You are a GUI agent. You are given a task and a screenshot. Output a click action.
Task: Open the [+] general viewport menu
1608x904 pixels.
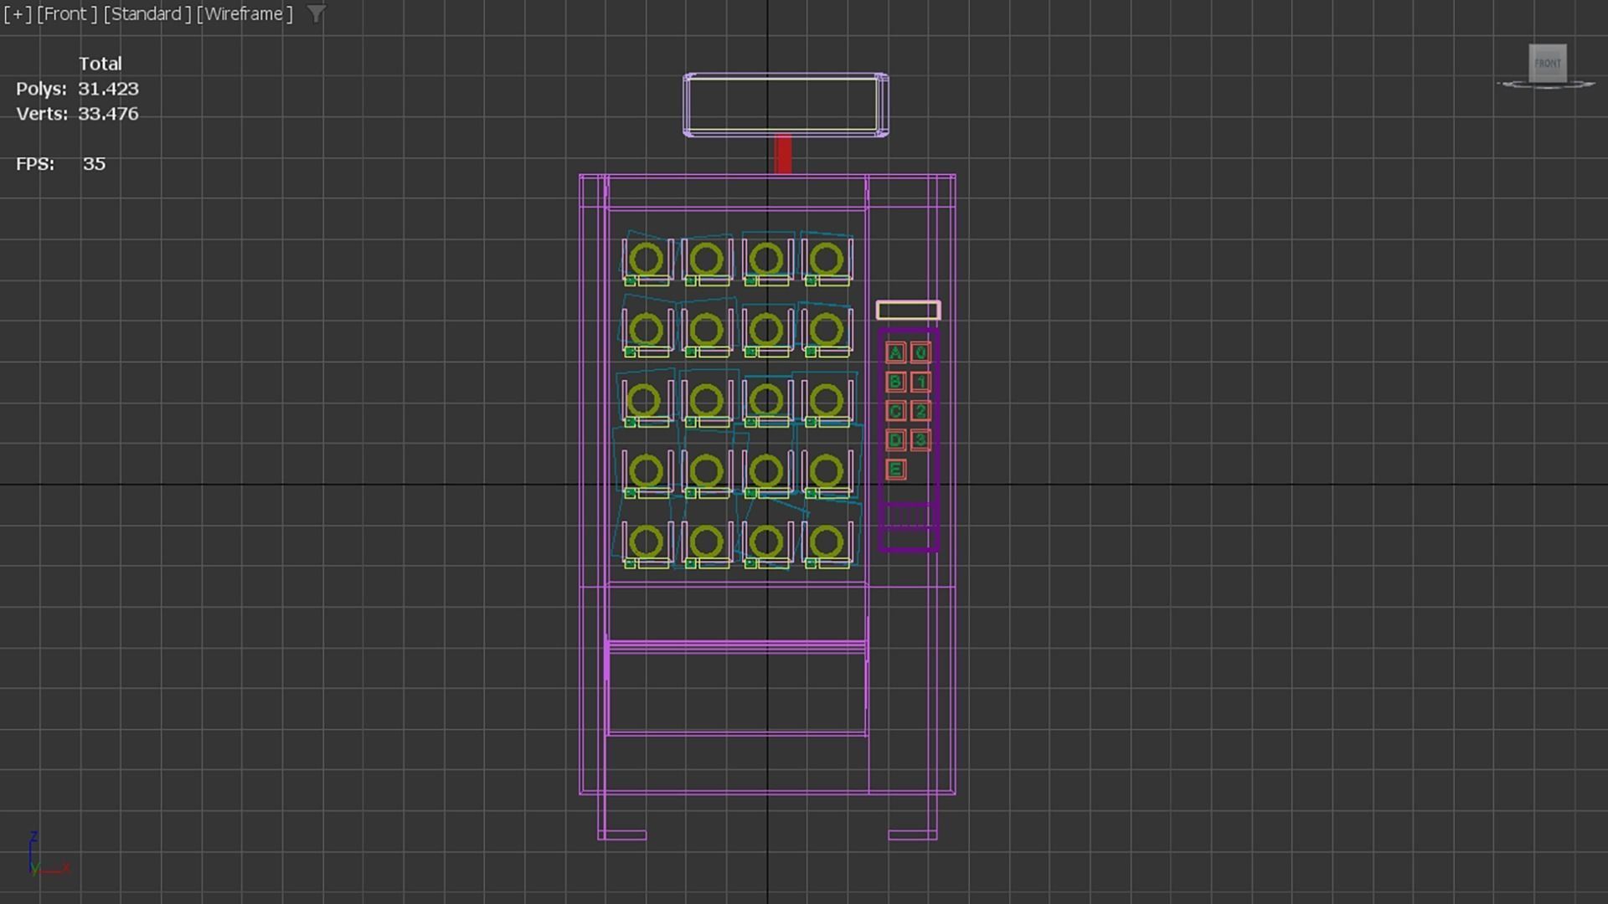(x=18, y=14)
